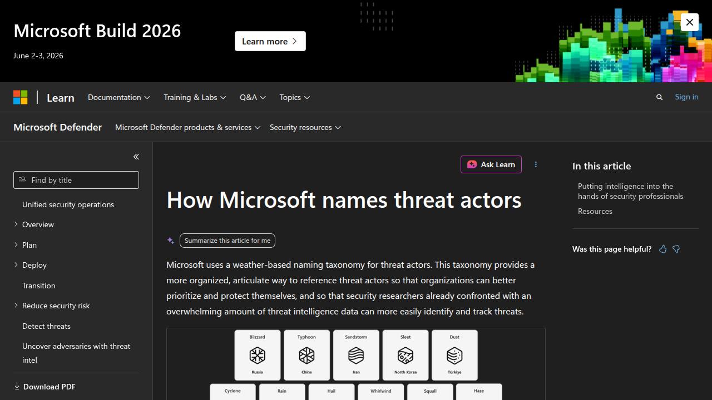
Task: Click the How Microsoft names threat actors heading
Action: coord(344,199)
